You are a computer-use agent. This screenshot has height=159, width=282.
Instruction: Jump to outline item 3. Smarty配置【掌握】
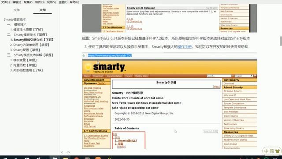click(x=25, y=50)
